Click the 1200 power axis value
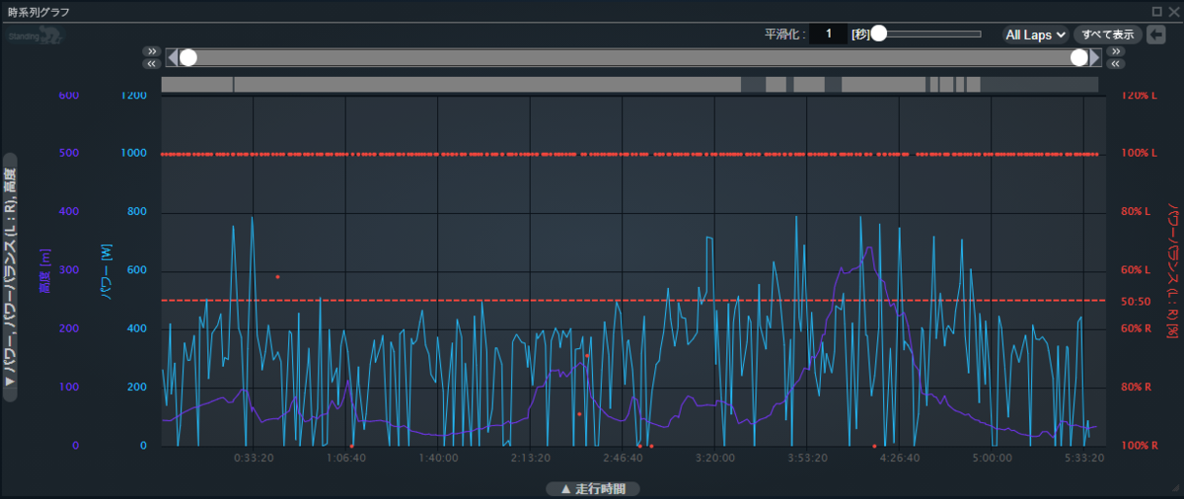Image resolution: width=1184 pixels, height=499 pixels. [133, 96]
